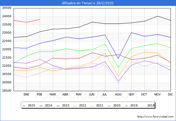Click the brown 2019 line's June peak
176x121 pixels.
point(92,53)
